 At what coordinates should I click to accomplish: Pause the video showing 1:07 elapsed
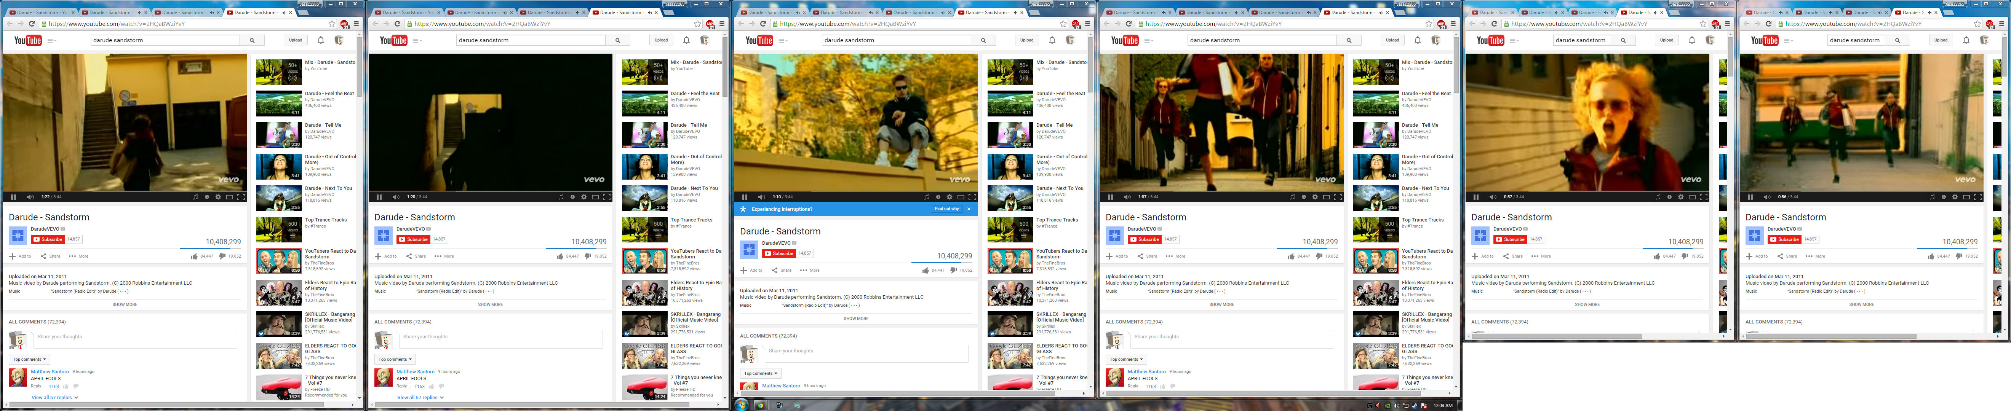(x=1110, y=197)
